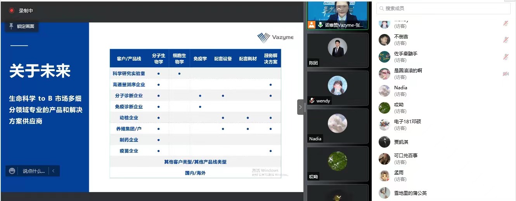Pin the shared screen with 锁定画面
516x201 pixels.
(22, 26)
